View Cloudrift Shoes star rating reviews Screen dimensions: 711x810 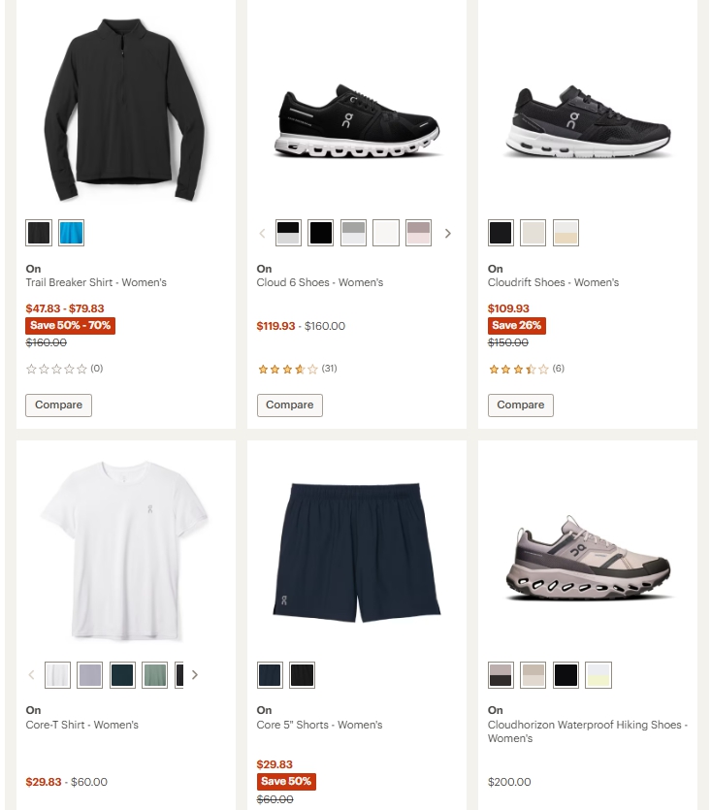click(519, 369)
